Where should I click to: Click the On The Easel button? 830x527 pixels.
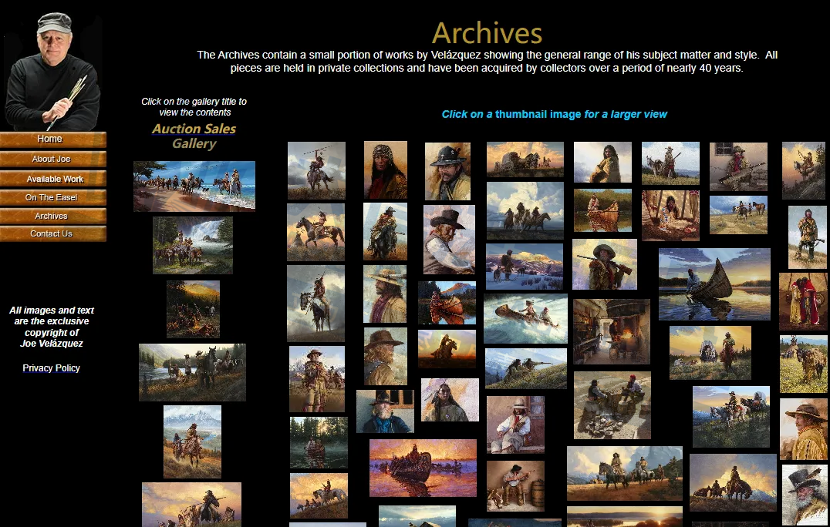pyautogui.click(x=52, y=197)
